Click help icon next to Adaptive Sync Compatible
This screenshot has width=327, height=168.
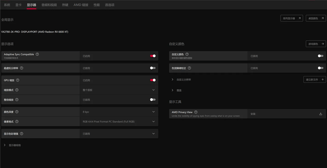pyautogui.click(x=37, y=54)
